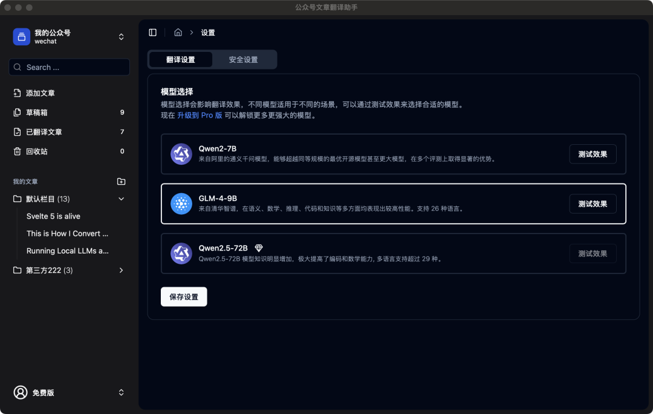Click the 免费版 plan label

[44, 392]
